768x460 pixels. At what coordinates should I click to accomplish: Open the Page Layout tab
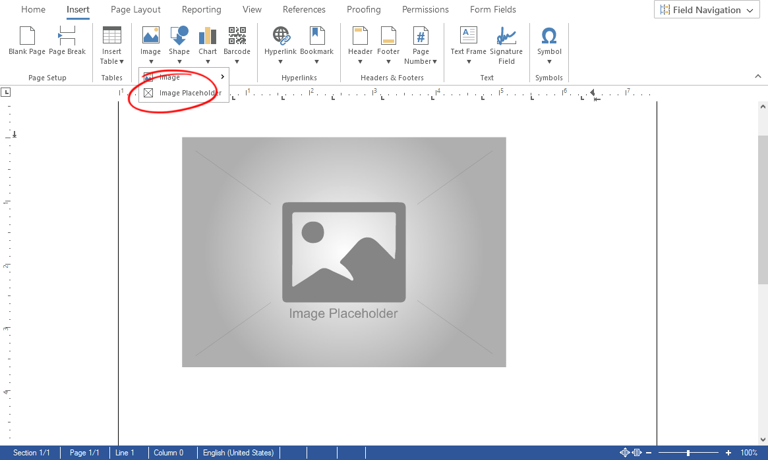pos(136,9)
